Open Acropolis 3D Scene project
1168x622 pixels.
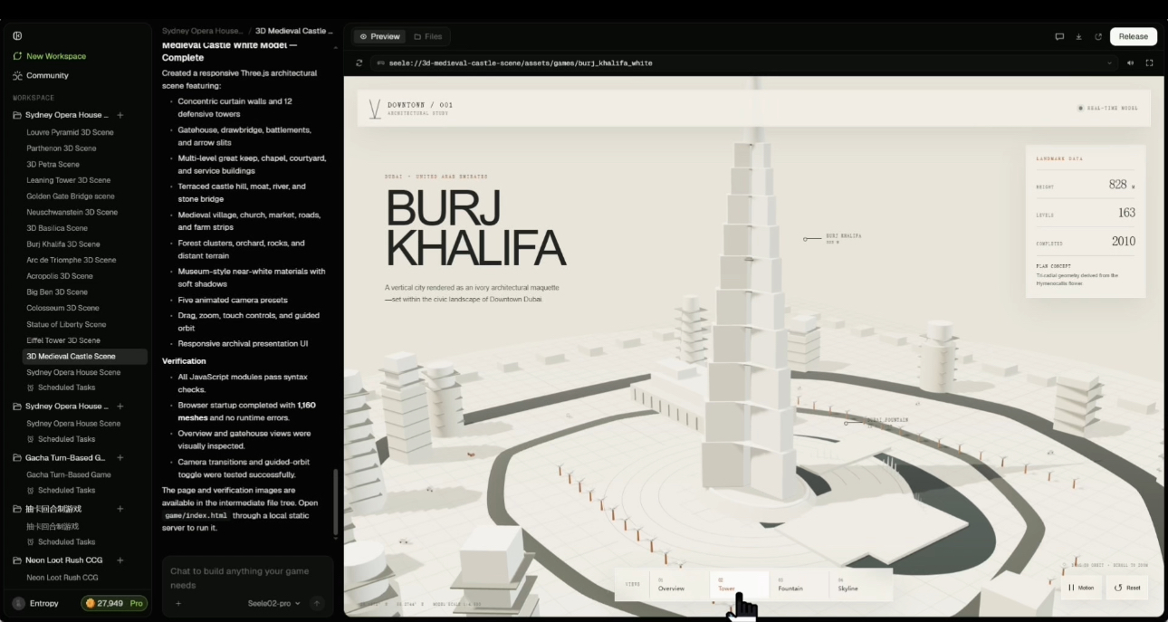(x=60, y=276)
